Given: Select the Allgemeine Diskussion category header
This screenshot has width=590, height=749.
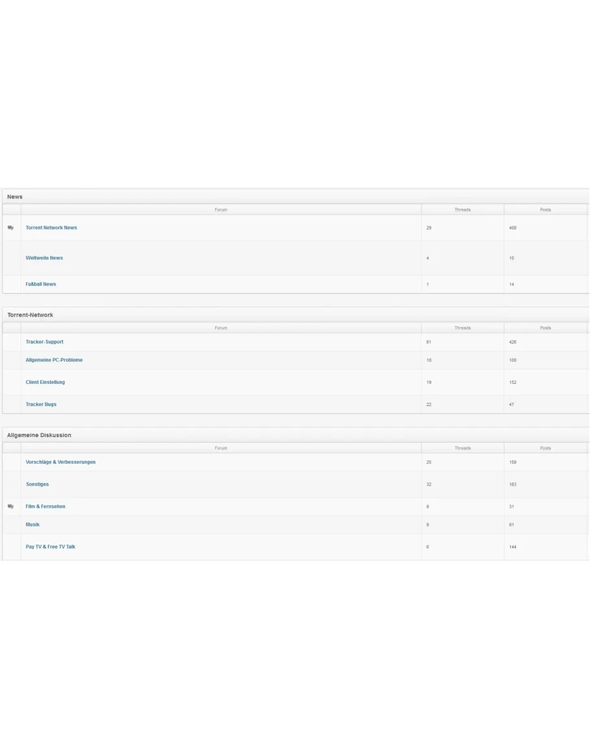Looking at the screenshot, I should (x=39, y=435).
